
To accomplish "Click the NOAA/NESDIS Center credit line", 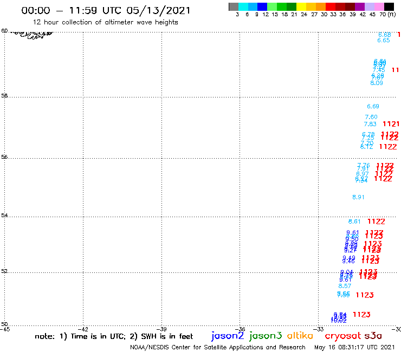I will click(x=218, y=348).
